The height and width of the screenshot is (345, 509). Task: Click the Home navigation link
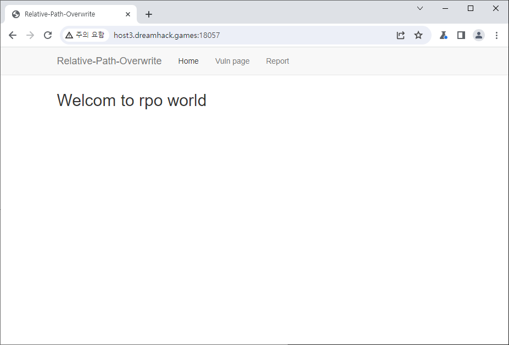pyautogui.click(x=188, y=61)
